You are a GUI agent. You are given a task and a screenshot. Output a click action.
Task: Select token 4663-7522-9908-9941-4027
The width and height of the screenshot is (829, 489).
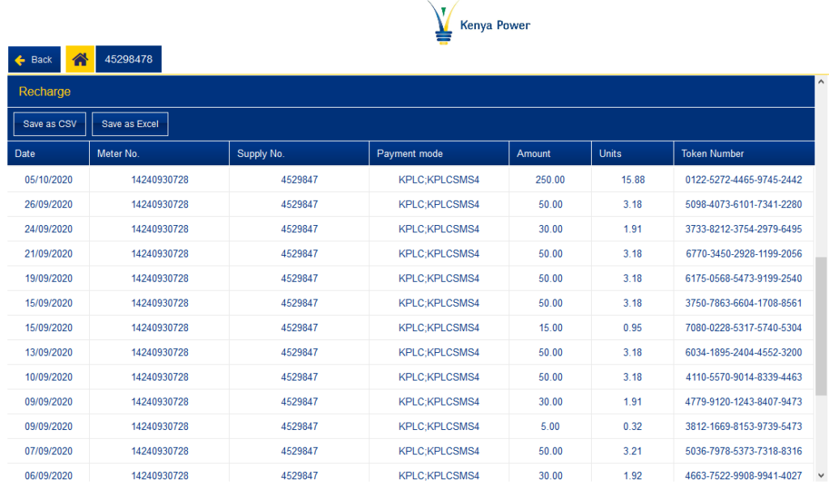tap(743, 476)
